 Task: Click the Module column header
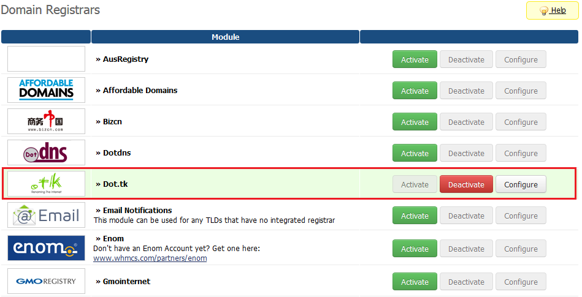tap(225, 37)
